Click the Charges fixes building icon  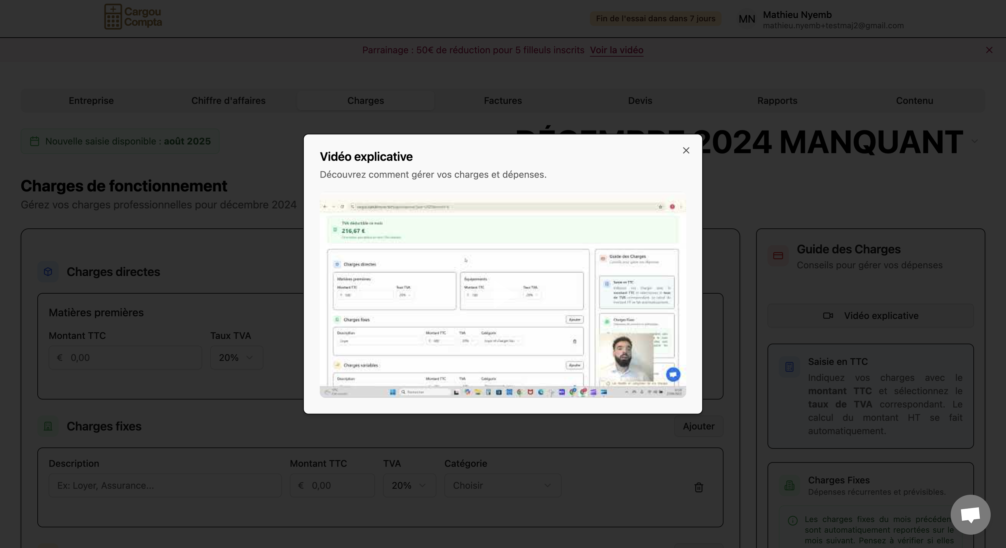tap(48, 426)
